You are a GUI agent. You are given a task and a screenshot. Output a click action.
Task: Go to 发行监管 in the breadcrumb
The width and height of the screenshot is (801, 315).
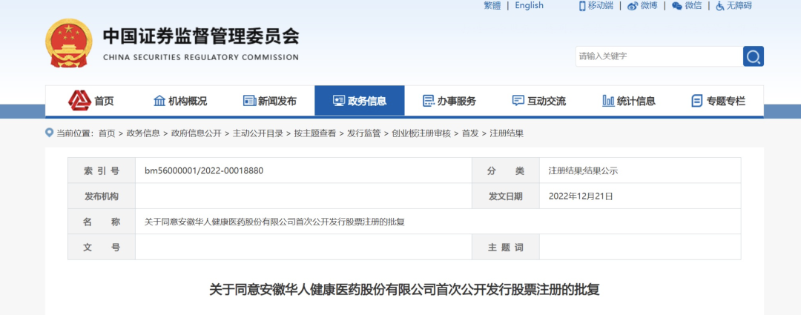pos(363,133)
